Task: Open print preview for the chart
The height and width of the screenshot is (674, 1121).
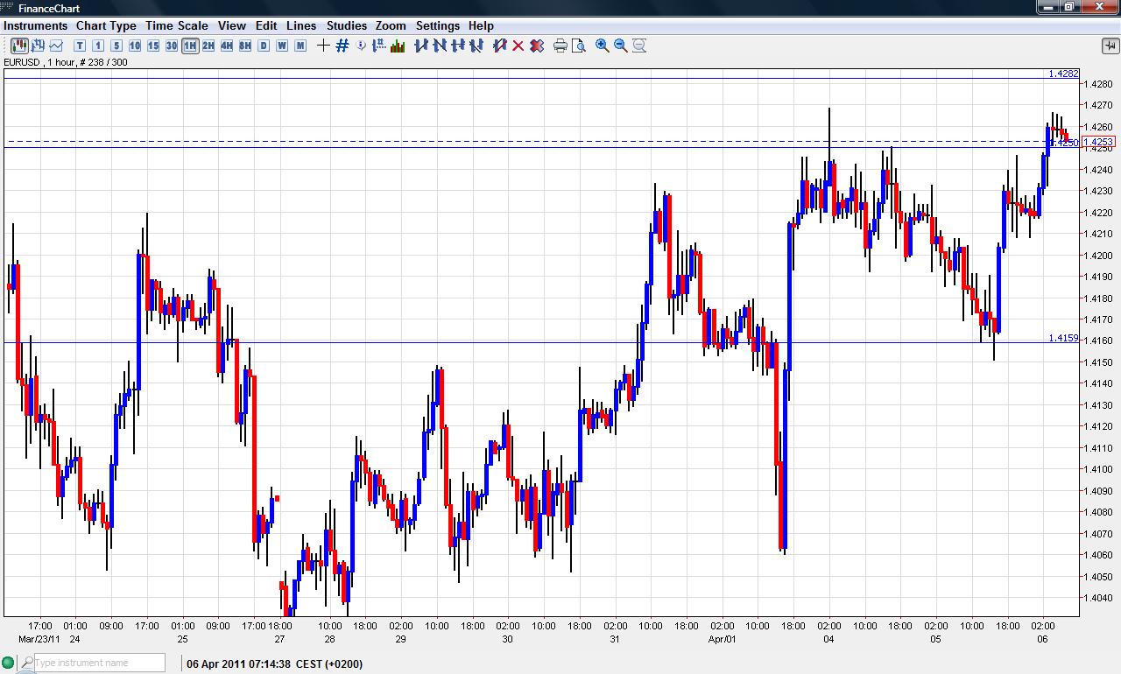Action: click(x=579, y=46)
